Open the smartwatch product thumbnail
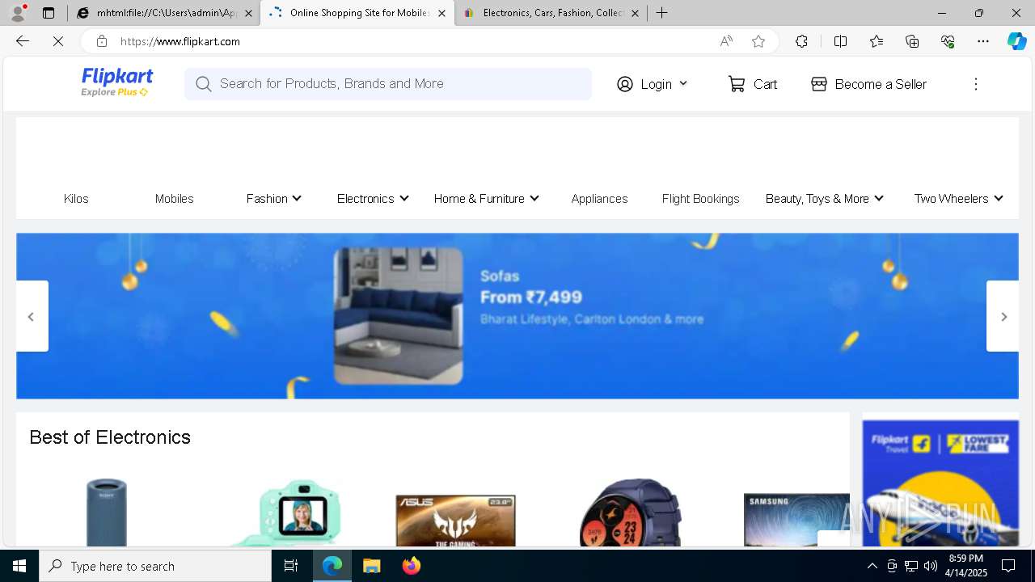This screenshot has width=1035, height=582. click(631, 512)
